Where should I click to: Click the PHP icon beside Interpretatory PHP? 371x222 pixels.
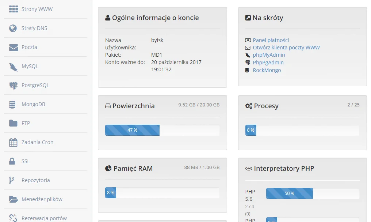tap(249, 169)
